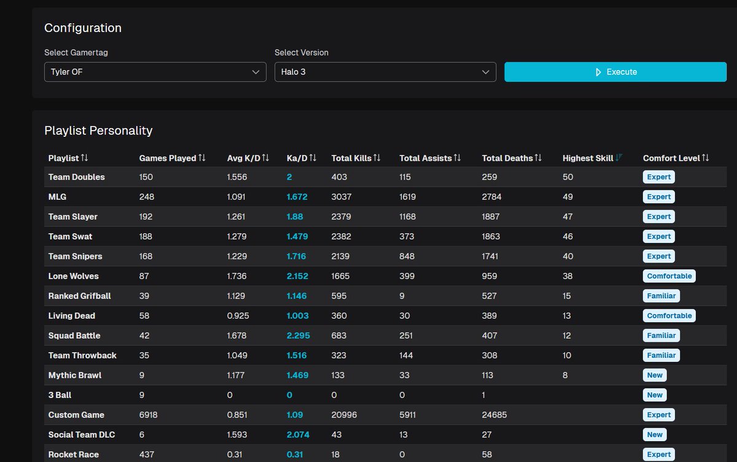
Task: Select the Ranked Grifball playlist name
Action: (x=80, y=296)
